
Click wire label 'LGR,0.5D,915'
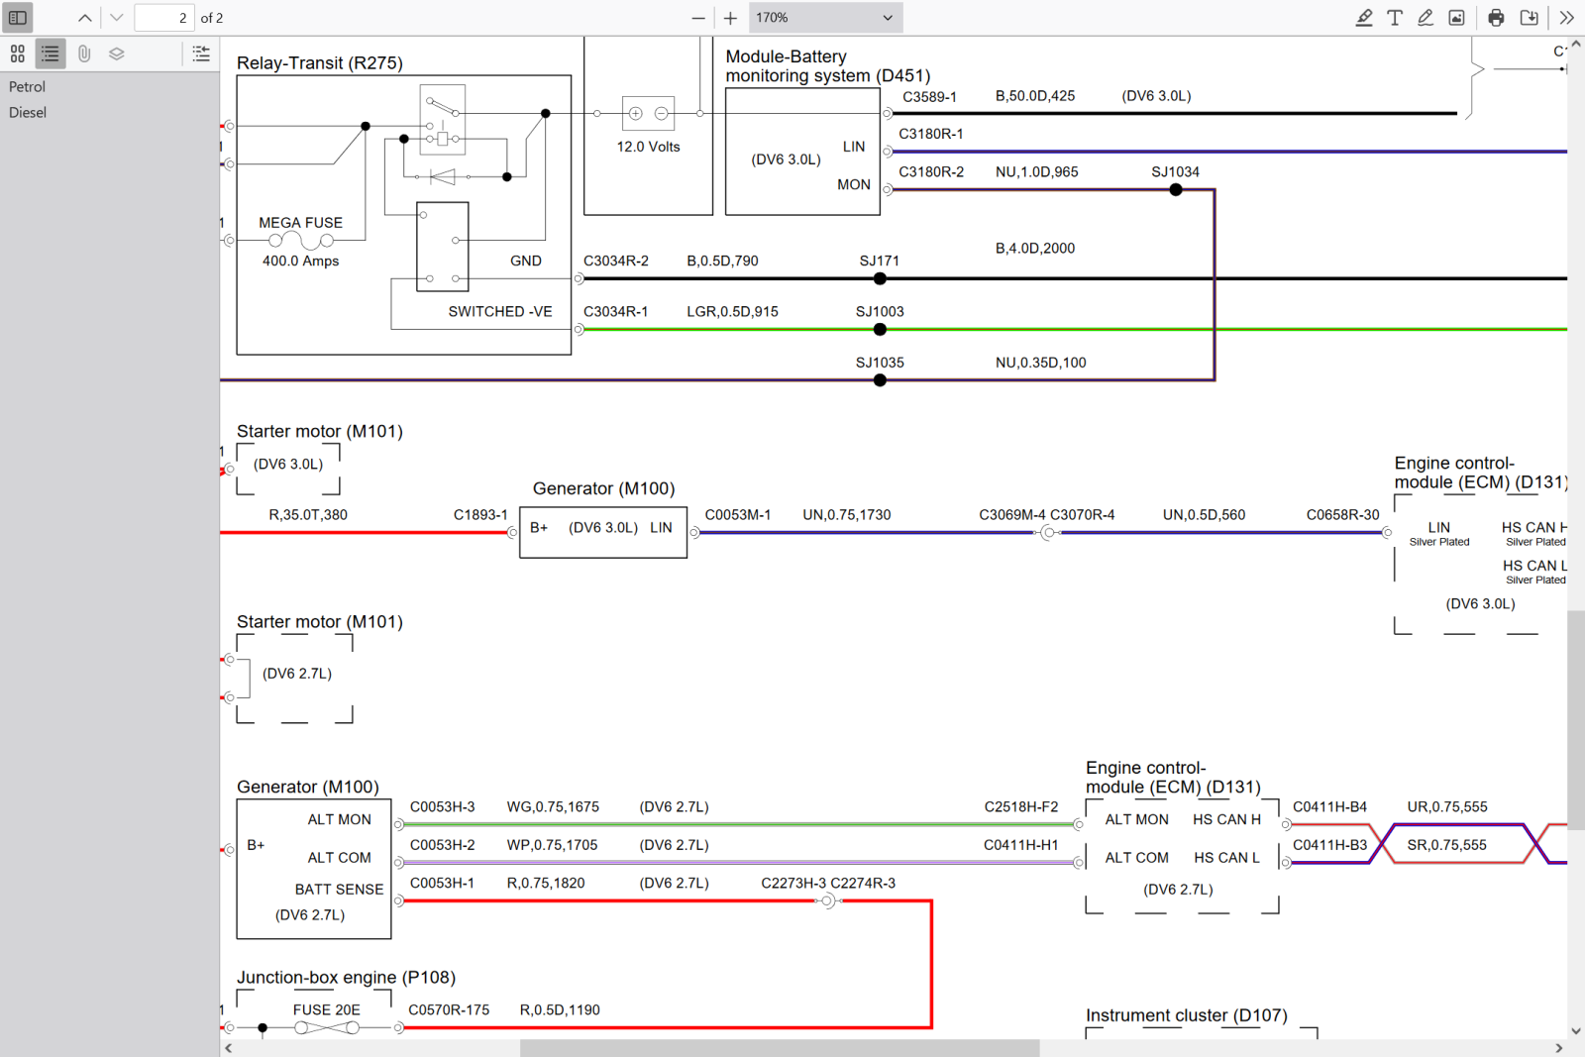point(733,311)
